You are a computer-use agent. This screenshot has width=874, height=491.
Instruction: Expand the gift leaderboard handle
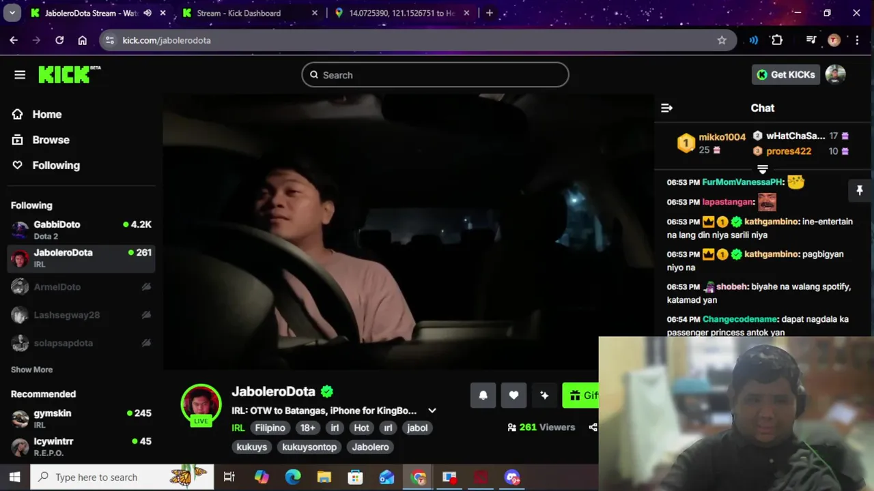click(763, 169)
